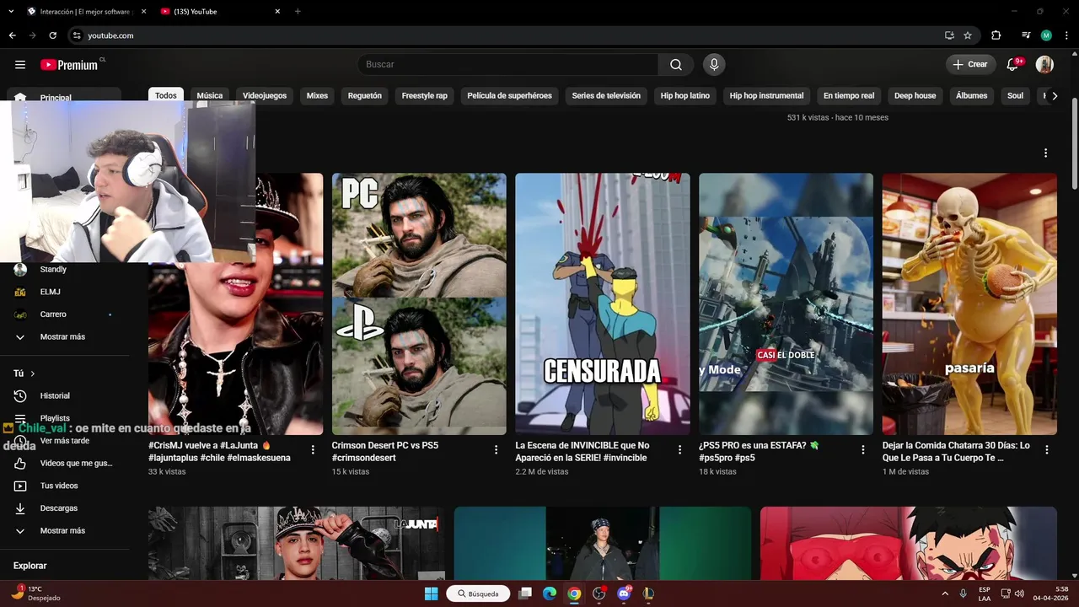
Task: Select the Videojuegos filter chip
Action: (x=265, y=95)
